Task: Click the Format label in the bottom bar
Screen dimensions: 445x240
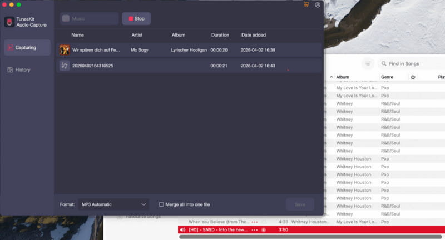Action: pyautogui.click(x=67, y=204)
